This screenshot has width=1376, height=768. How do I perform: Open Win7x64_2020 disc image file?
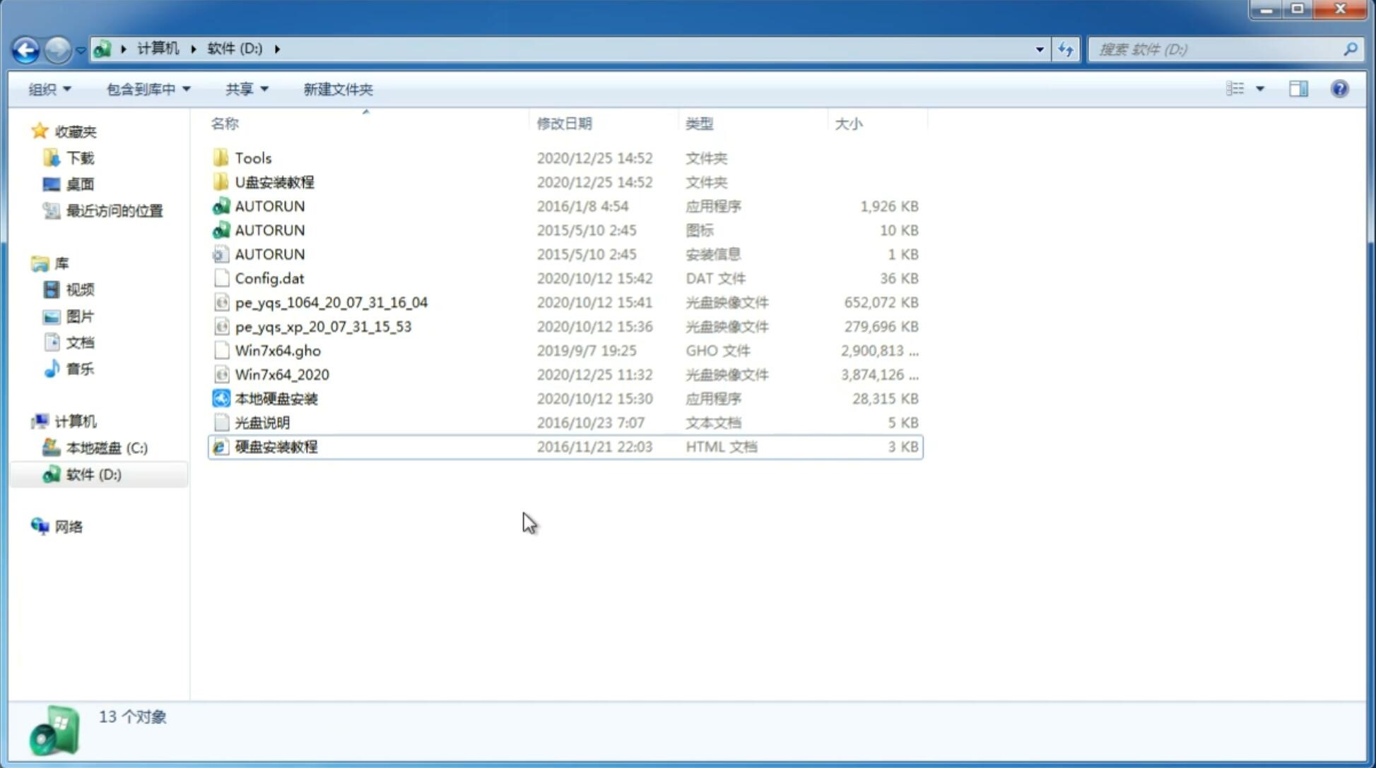(281, 375)
